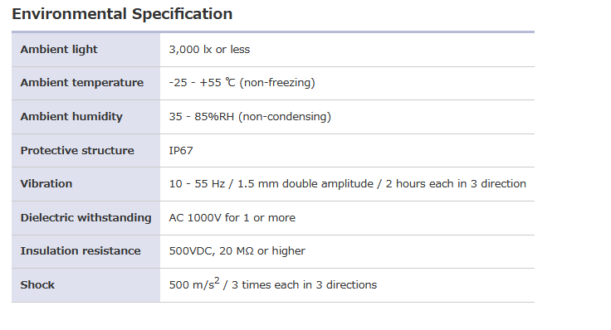Click the Environmental Specification heading
611x330 pixels.
click(122, 14)
